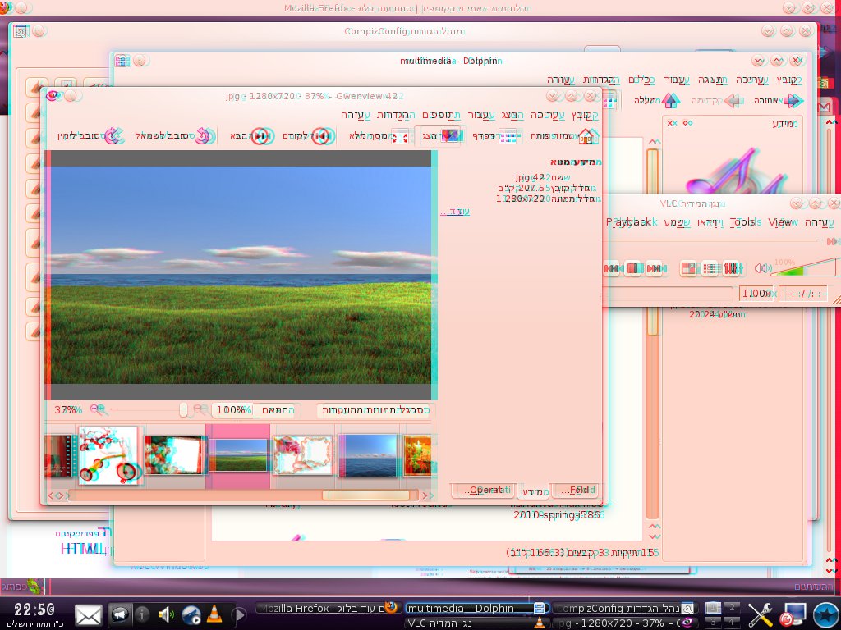Open Gwenview File menu (קובץ)
841x630 pixels.
pos(585,115)
